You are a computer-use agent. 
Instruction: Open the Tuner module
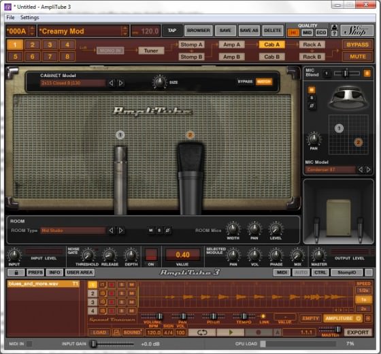[151, 50]
